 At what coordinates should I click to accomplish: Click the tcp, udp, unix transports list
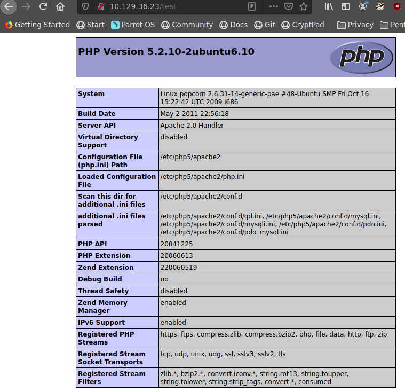(223, 354)
